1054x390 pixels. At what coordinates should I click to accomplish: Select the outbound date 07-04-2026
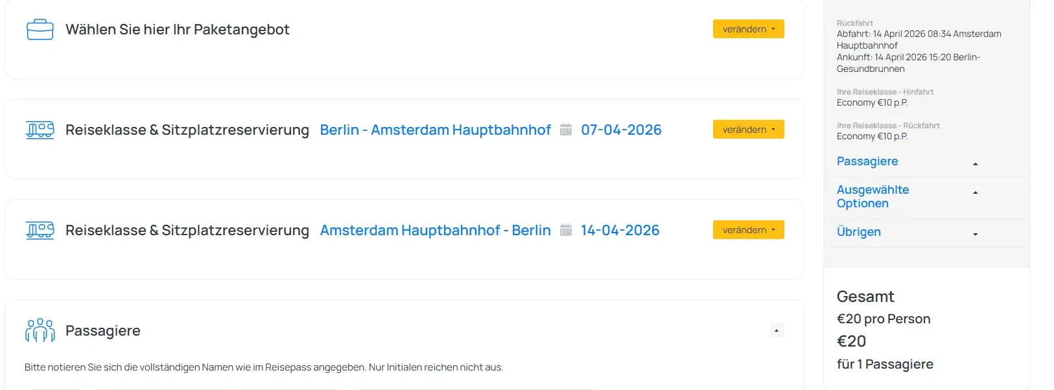[620, 130]
